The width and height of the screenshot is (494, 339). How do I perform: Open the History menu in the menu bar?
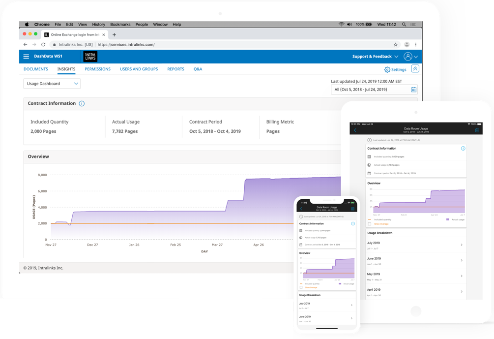(99, 24)
